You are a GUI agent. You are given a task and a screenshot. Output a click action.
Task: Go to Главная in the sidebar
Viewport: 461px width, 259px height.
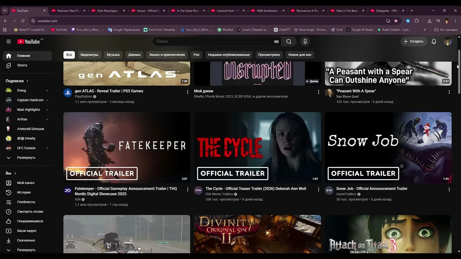(x=28, y=56)
